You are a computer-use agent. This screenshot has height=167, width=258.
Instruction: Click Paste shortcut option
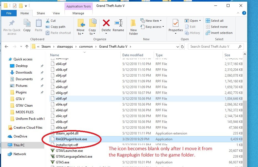[58, 33]
